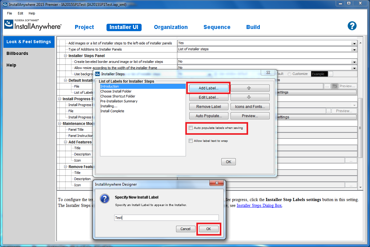Open the Allow resize dropdown
Viewport: 370px width, 247px height.
[x=355, y=68]
